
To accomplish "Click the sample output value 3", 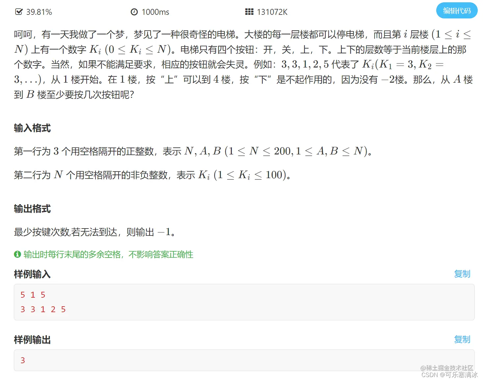I will point(23,360).
